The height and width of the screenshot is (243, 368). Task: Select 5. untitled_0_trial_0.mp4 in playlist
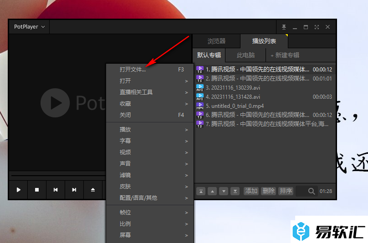coord(264,106)
